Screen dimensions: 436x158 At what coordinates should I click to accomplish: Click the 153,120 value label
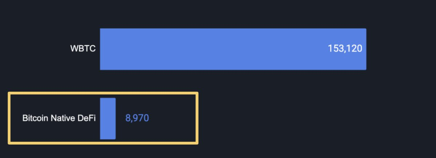tap(345, 49)
